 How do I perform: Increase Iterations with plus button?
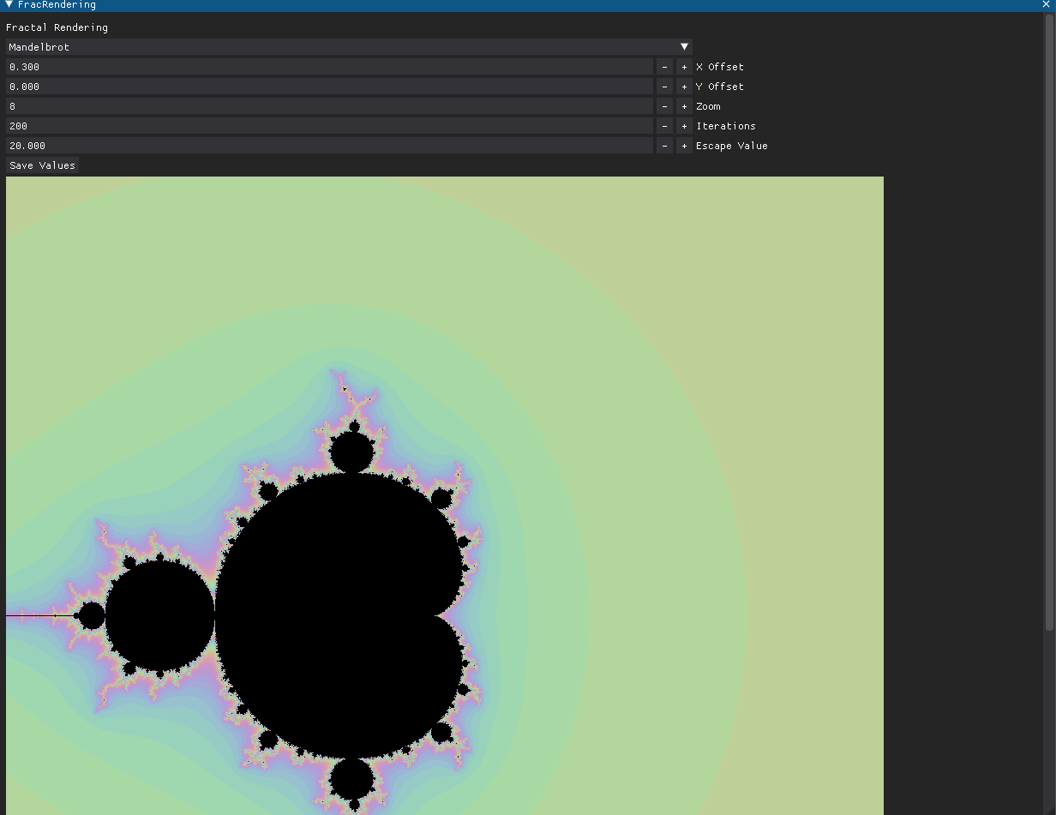click(684, 126)
